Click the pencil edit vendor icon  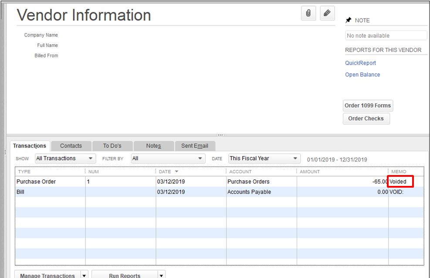(x=327, y=13)
